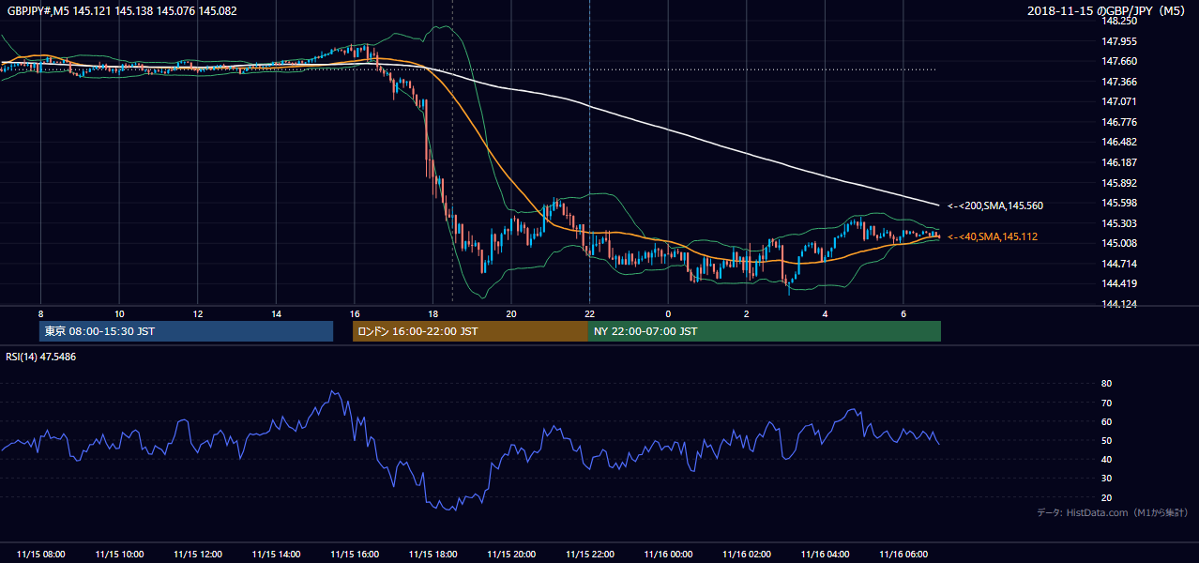Screen dimensions: 1199x563
Task: Click price axis value 144.124
Action: click(x=1118, y=304)
